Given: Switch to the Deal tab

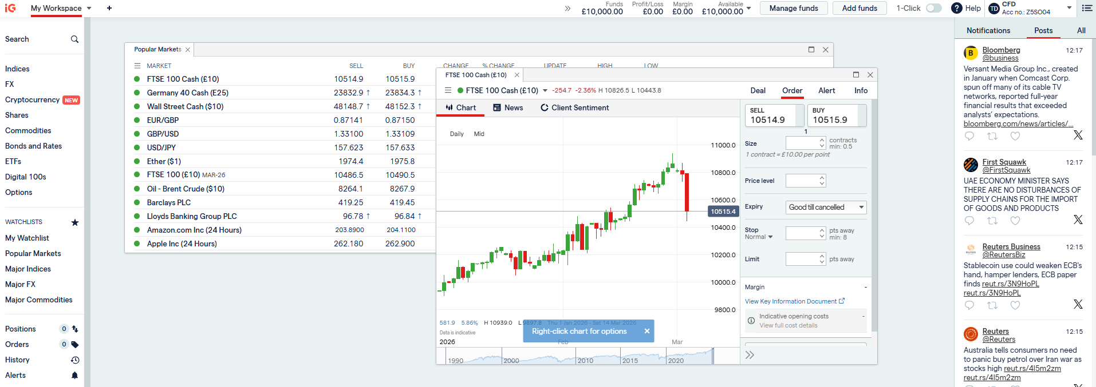Looking at the screenshot, I should [x=758, y=90].
